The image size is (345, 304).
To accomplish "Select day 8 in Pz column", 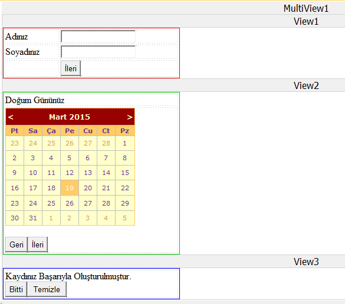I will pos(125,158).
